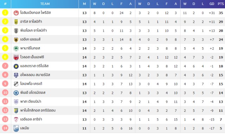Click the Aris Thessaloniki yellow crest

16,22
